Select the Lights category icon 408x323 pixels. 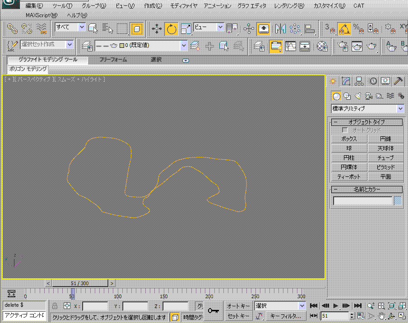pyautogui.click(x=358, y=96)
